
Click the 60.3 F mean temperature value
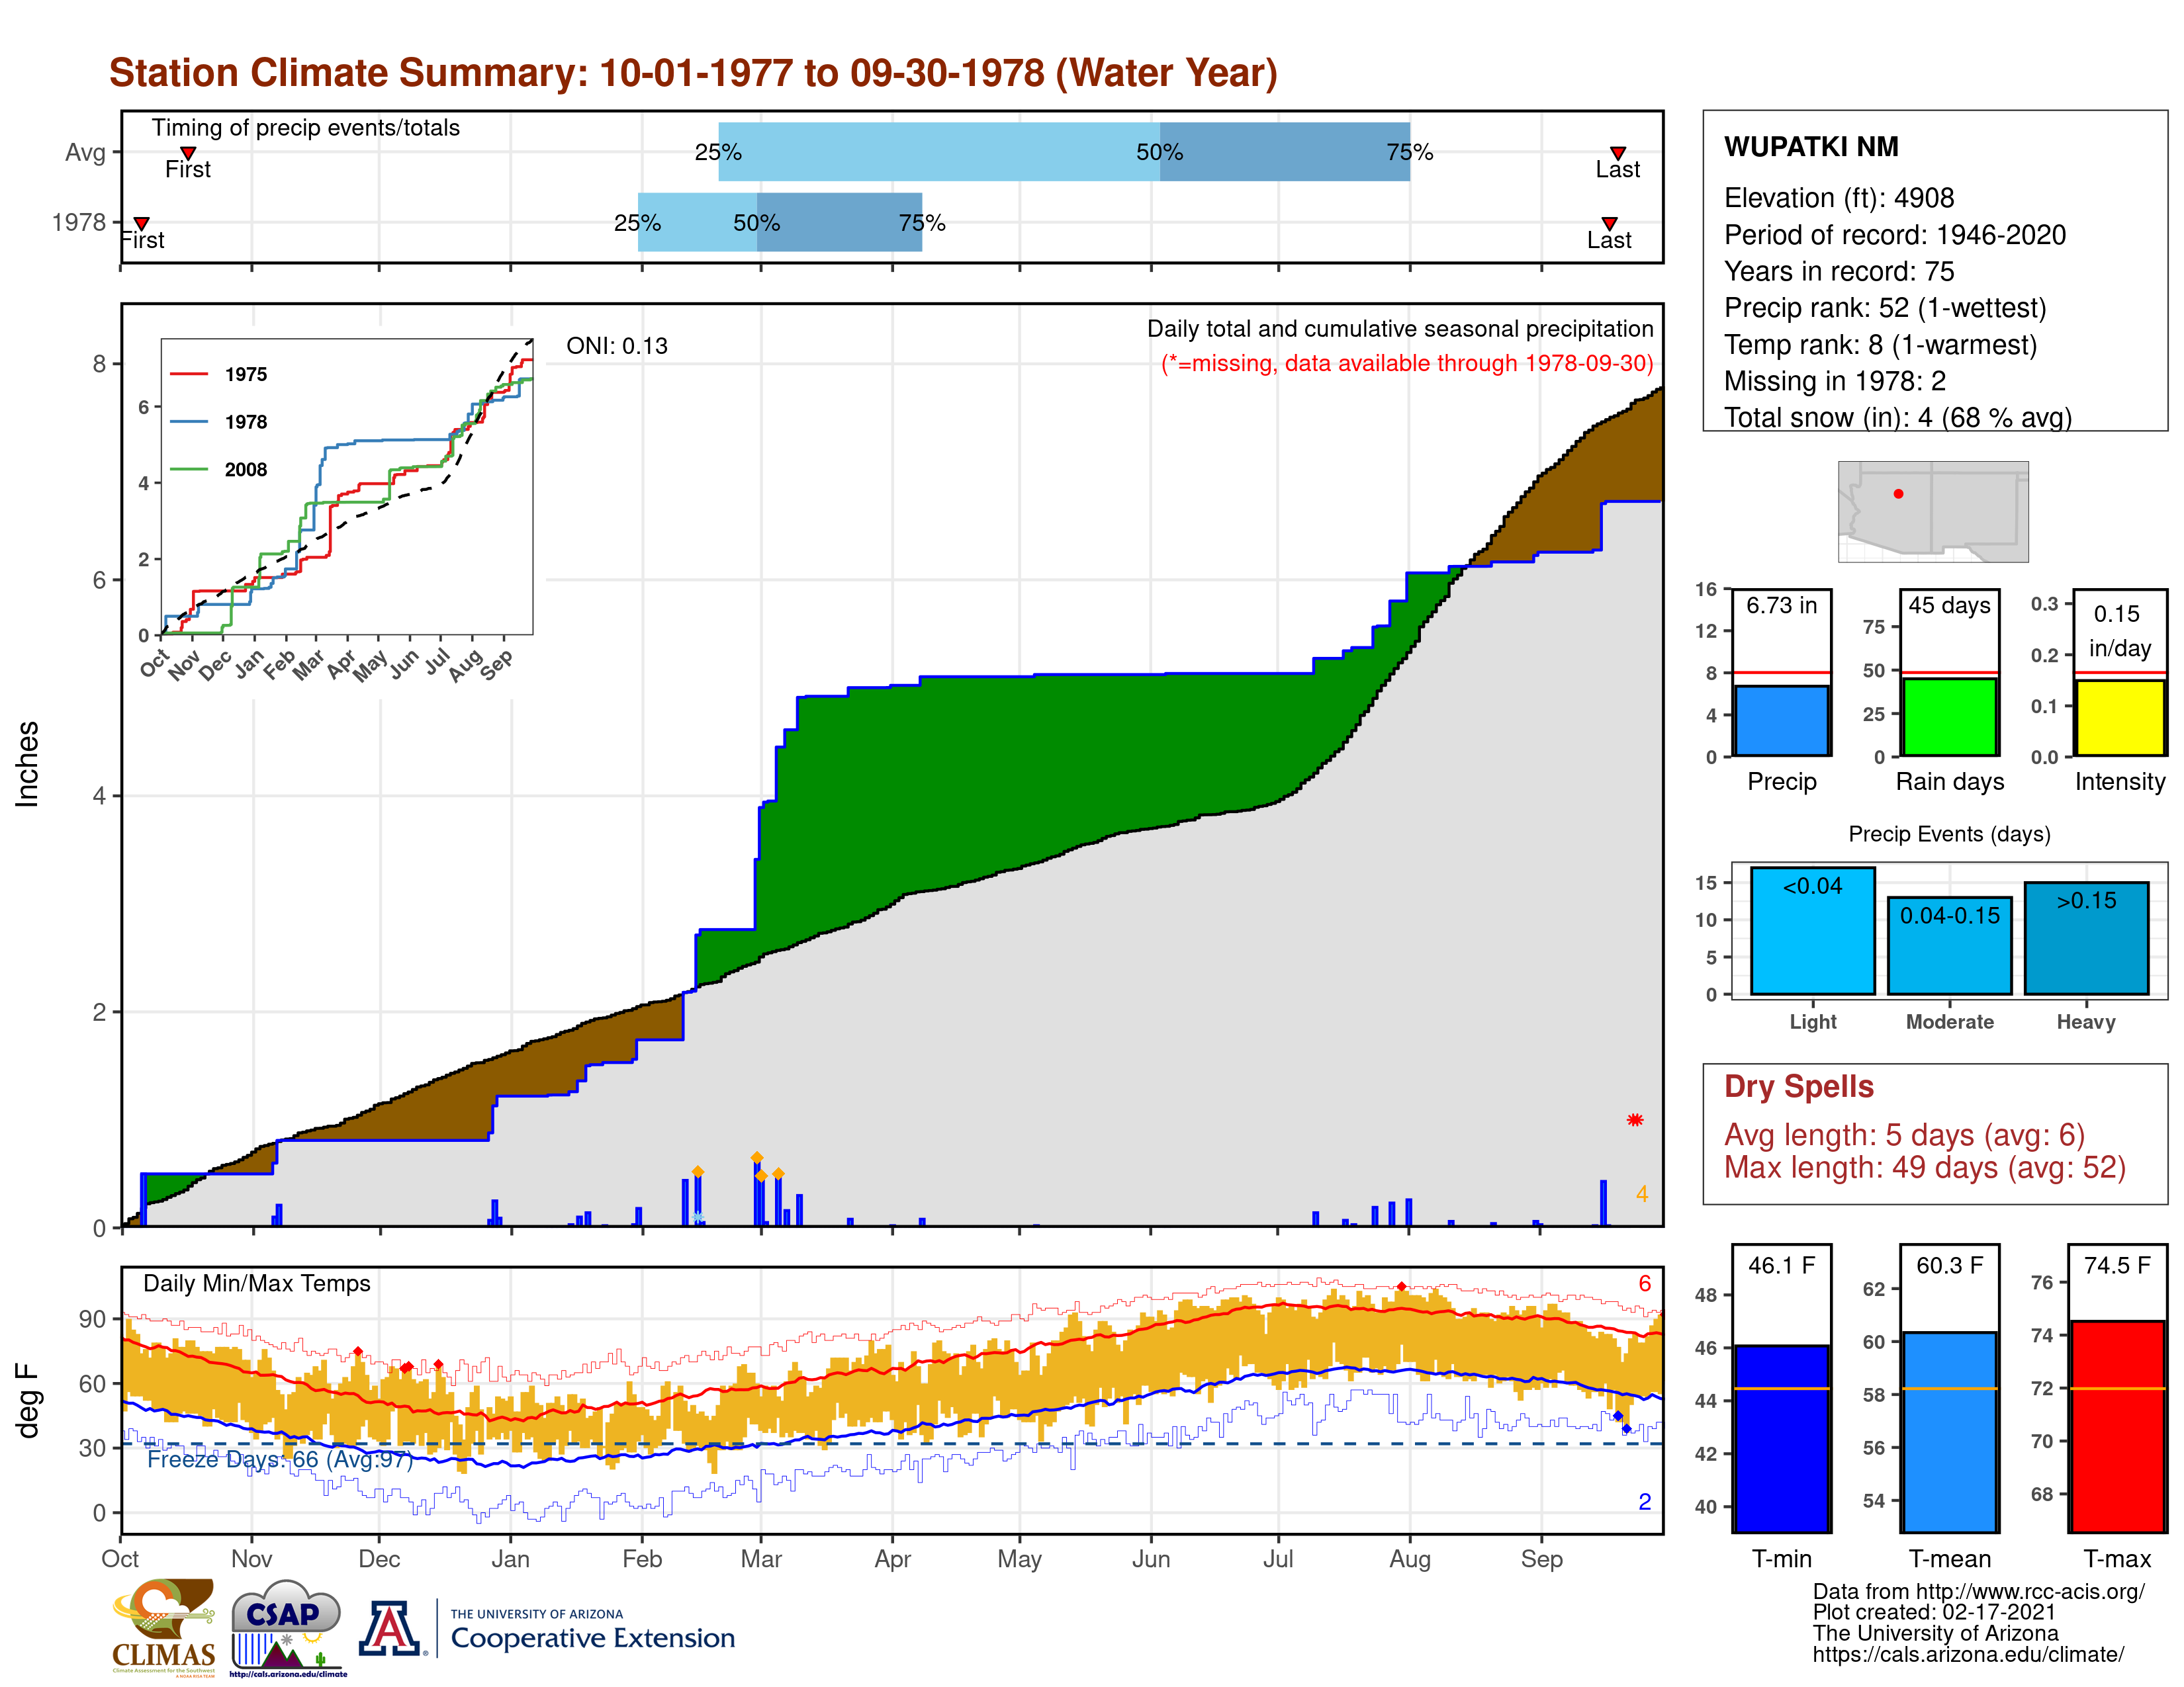(x=1950, y=1265)
